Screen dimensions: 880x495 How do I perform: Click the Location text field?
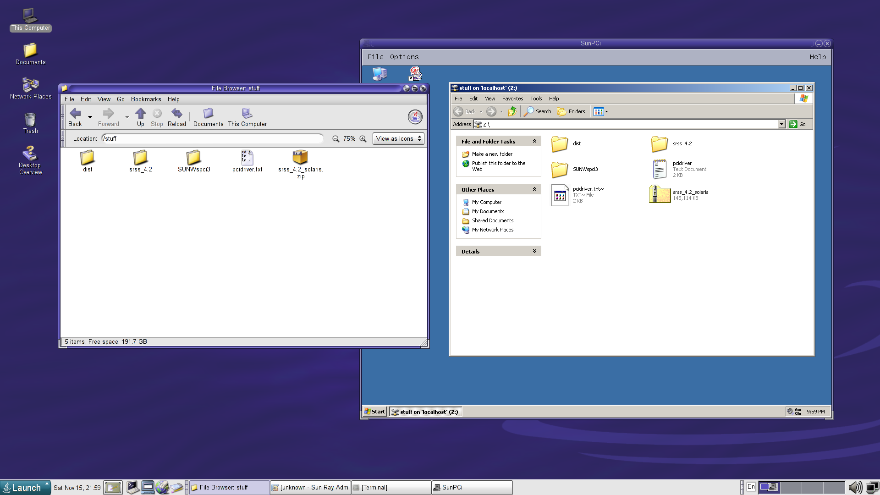tap(212, 139)
